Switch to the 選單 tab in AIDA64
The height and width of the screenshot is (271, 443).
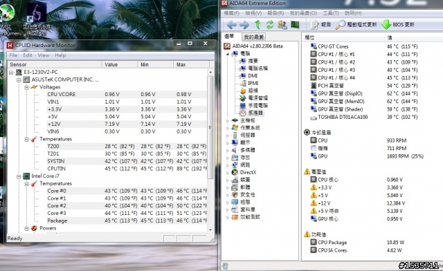click(x=229, y=37)
